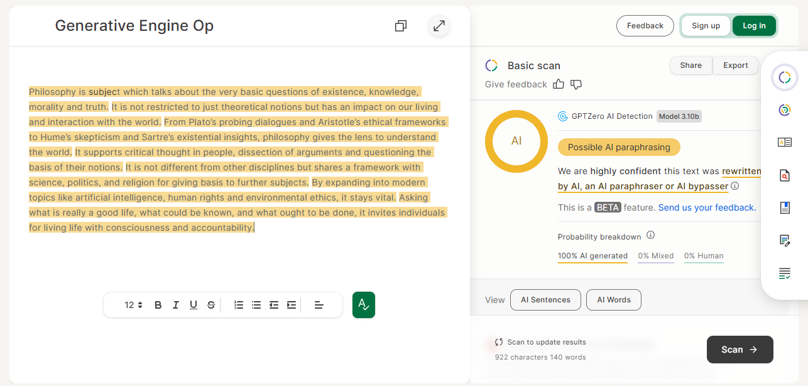Click the yellow AI score ring
This screenshot has height=386, width=808.
click(516, 141)
